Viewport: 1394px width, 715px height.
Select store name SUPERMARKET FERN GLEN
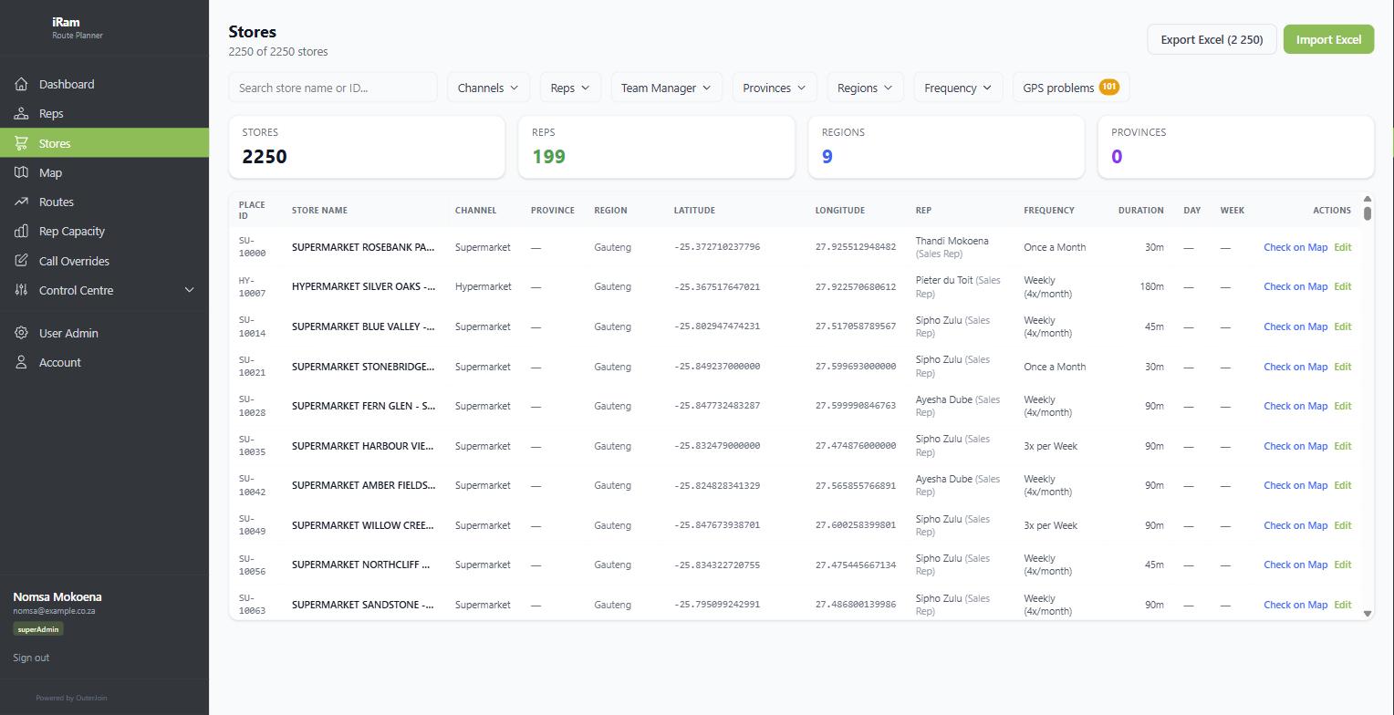coord(363,406)
